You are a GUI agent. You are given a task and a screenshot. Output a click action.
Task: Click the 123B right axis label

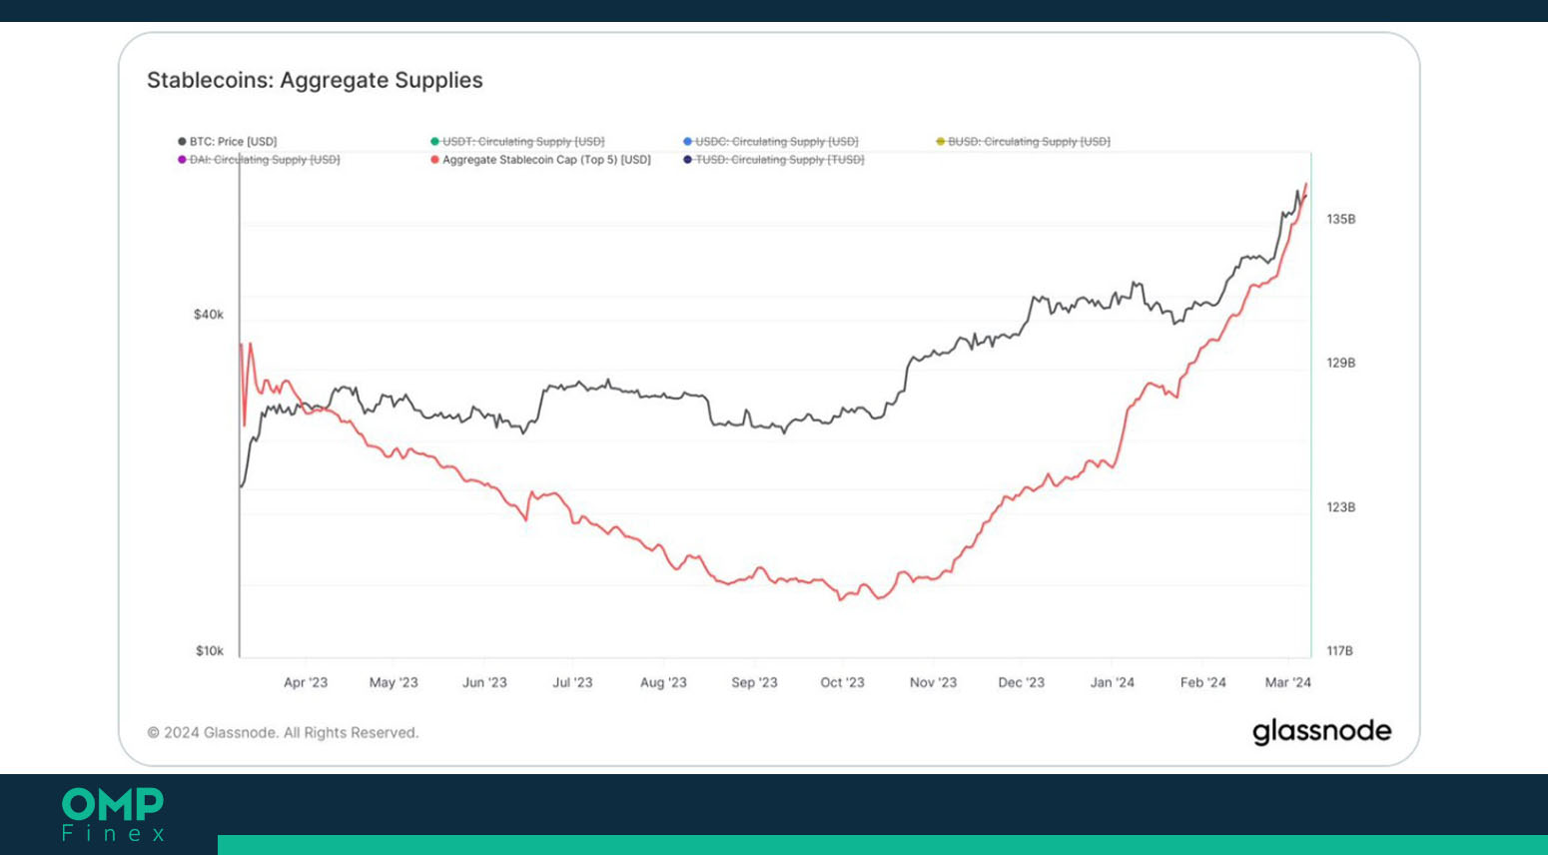[x=1341, y=507]
